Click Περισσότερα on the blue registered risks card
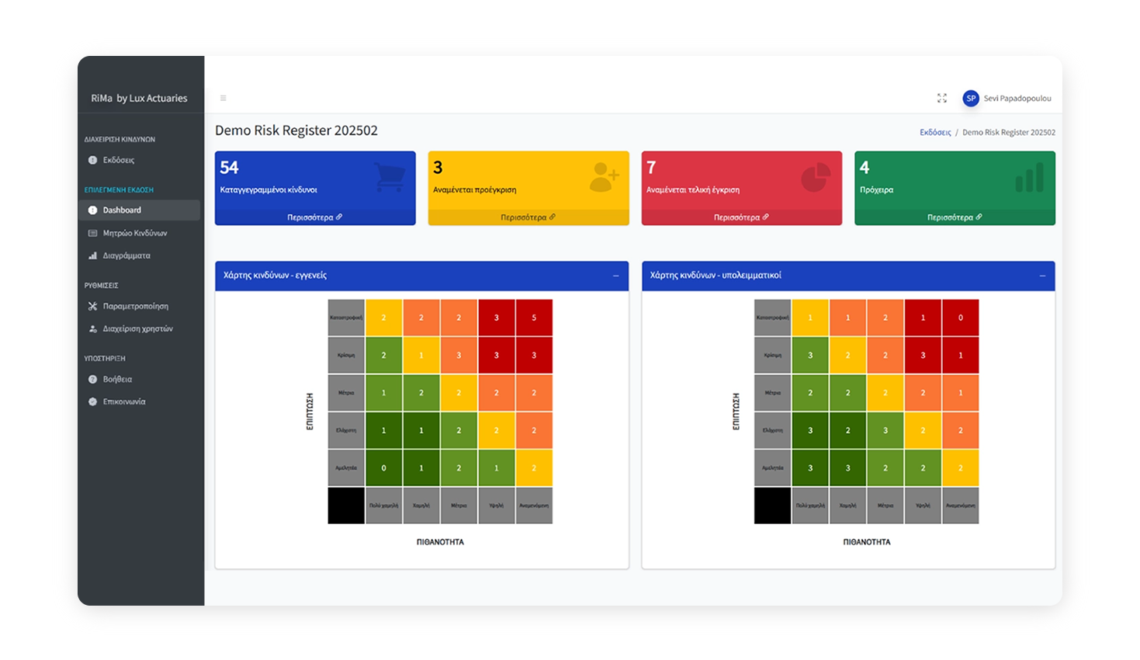The width and height of the screenshot is (1140, 660). (x=314, y=217)
